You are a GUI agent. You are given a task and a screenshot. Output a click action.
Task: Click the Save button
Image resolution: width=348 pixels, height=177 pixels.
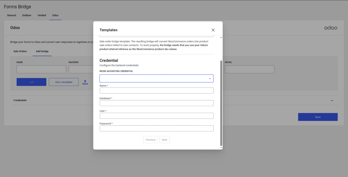318,117
